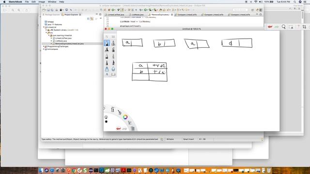Image resolution: width=310 pixels, height=174 pixels.
Task: Click Collapse All in Project Explorer
Action: pyautogui.click(x=88, y=18)
